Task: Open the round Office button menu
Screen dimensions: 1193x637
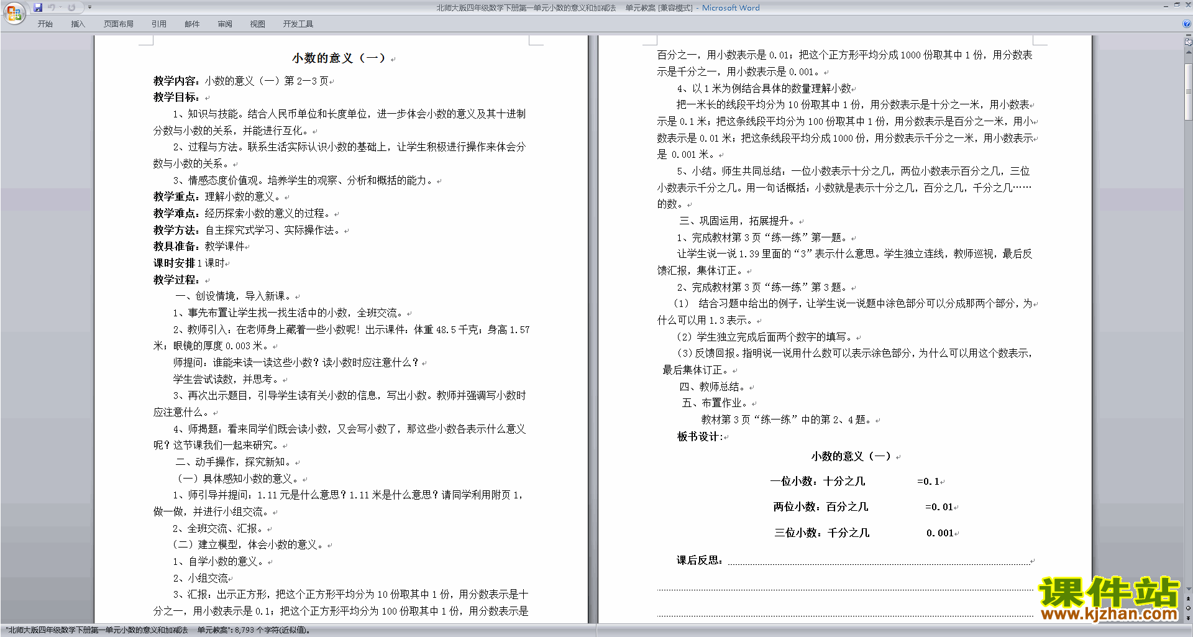Action: pyautogui.click(x=14, y=13)
